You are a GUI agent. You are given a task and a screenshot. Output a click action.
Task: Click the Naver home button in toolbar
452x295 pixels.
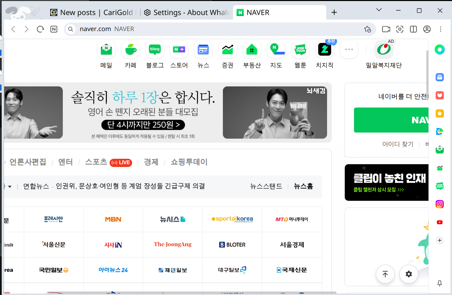pyautogui.click(x=54, y=29)
